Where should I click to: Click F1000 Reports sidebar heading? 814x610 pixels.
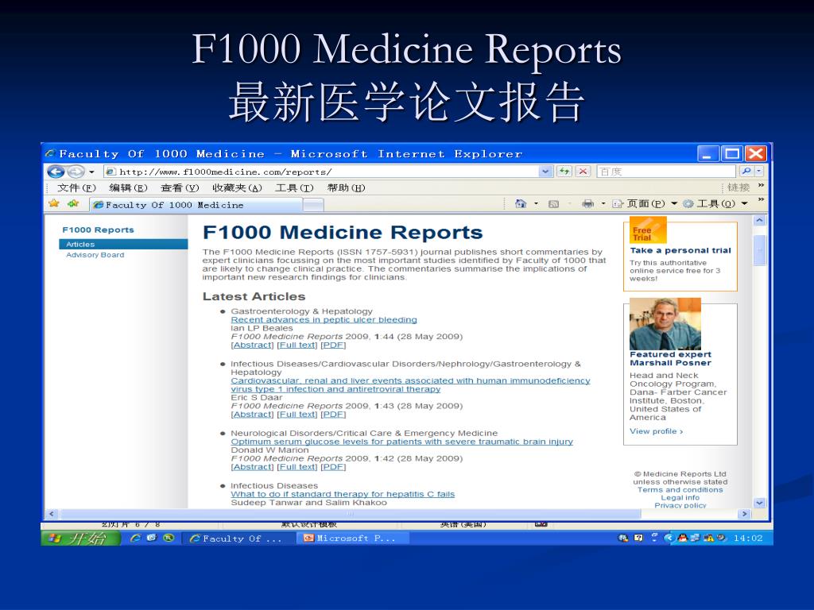[x=98, y=230]
